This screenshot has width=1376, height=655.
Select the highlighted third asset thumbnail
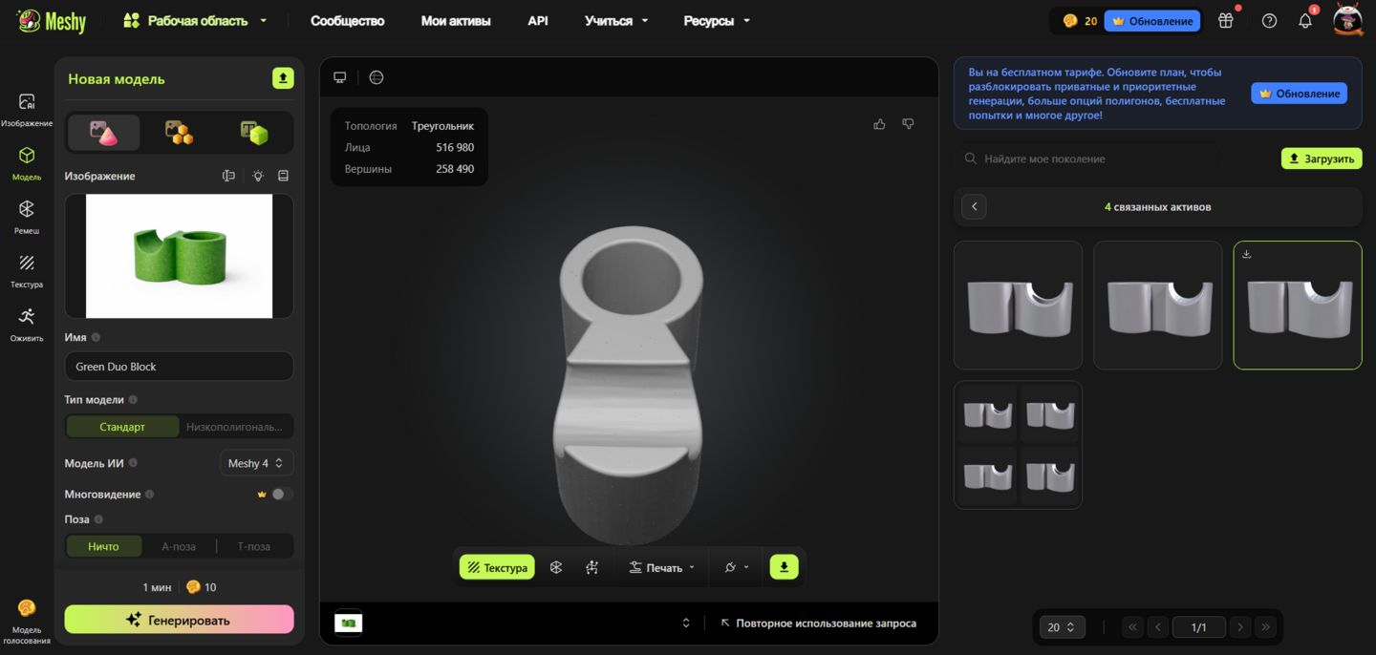[1298, 306]
